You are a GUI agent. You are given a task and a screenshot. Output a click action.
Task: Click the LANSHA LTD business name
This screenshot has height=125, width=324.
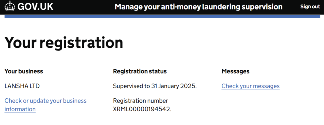pyautogui.click(x=22, y=86)
